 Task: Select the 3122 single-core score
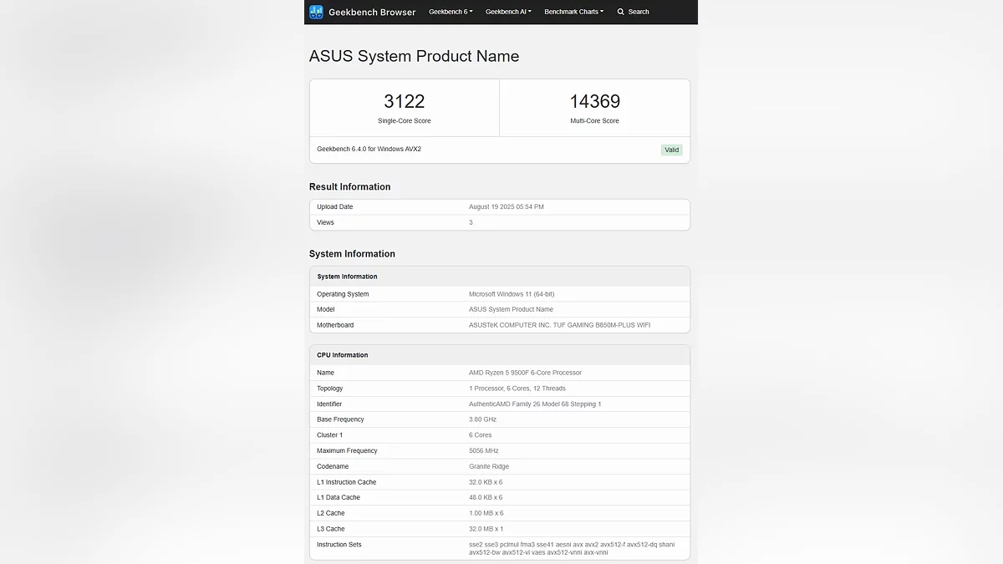click(405, 102)
